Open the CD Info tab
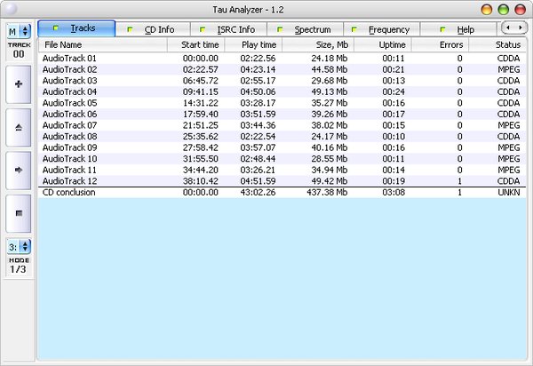 click(x=153, y=29)
